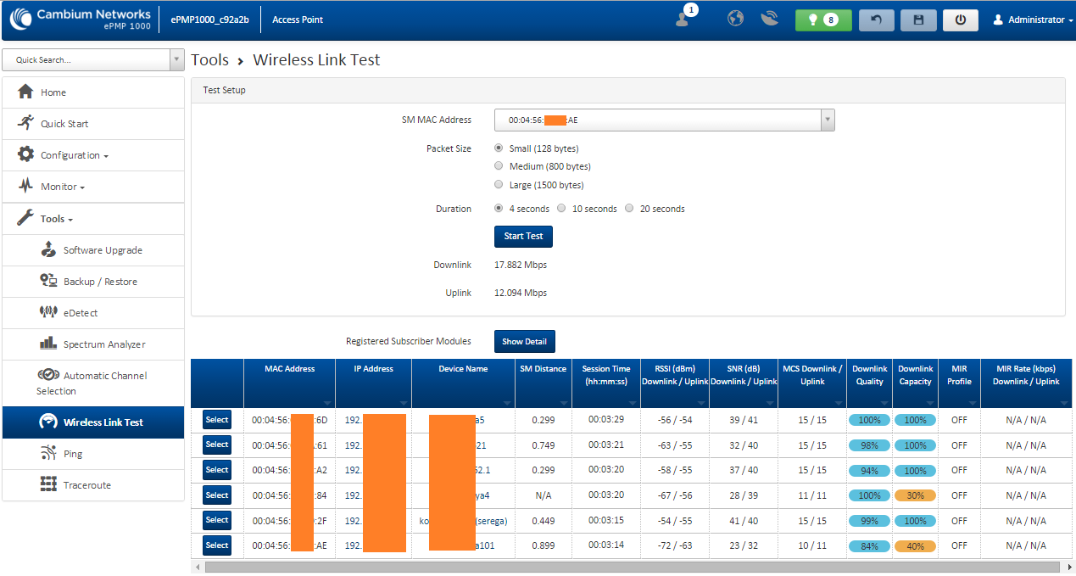Click the 30% Downlink Capacity bar

pos(915,495)
